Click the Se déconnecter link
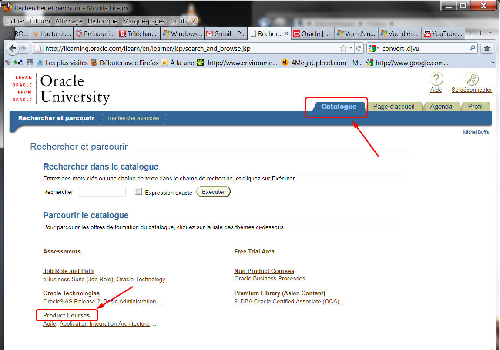The image size is (500, 350). point(472,90)
